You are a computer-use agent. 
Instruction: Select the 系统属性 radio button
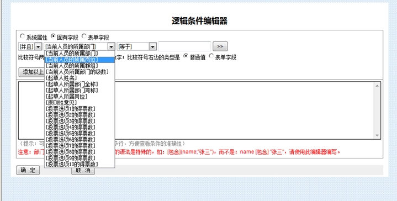(22, 36)
